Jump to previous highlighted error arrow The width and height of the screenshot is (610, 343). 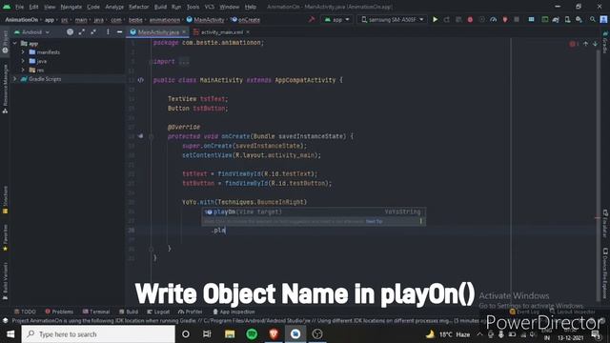point(585,44)
